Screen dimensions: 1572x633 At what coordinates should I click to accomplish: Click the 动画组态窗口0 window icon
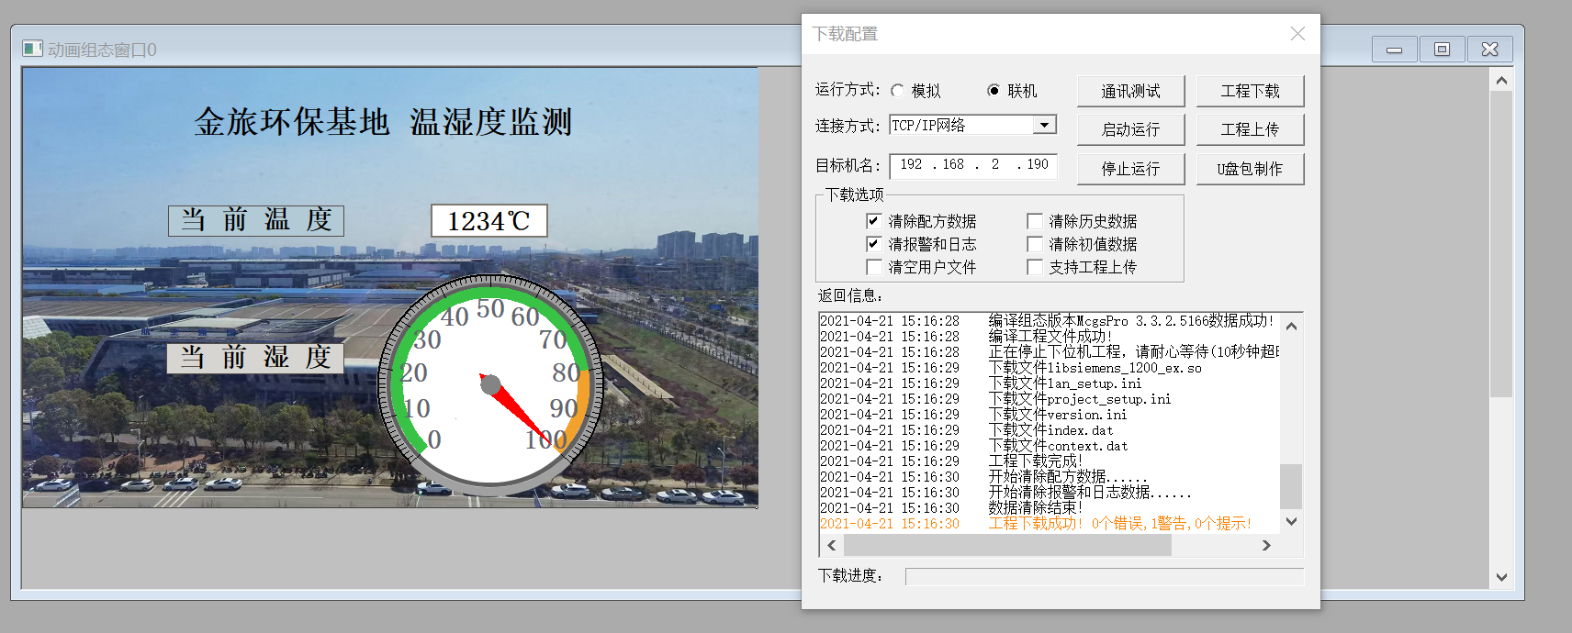click(x=32, y=49)
